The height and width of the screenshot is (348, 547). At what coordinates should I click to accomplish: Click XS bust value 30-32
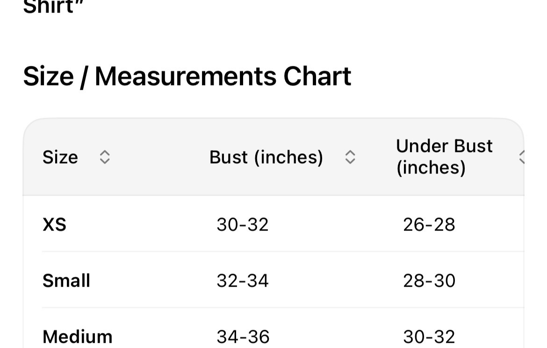click(x=243, y=225)
